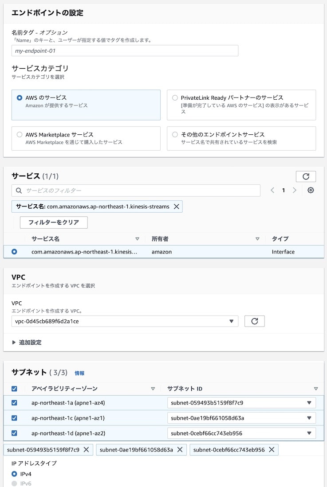Click フィルターをクリア button

click(54, 222)
